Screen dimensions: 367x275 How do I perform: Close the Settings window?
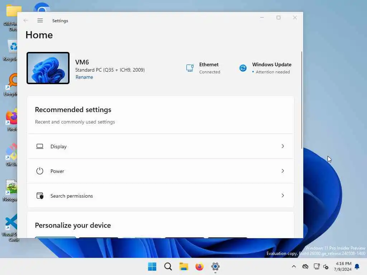coord(295,18)
